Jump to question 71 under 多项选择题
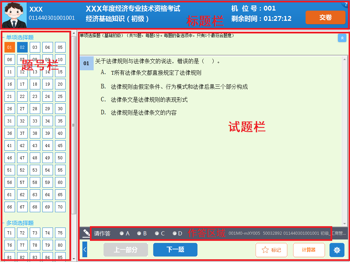Viewport: 350px width, 262px height. [x=10, y=233]
